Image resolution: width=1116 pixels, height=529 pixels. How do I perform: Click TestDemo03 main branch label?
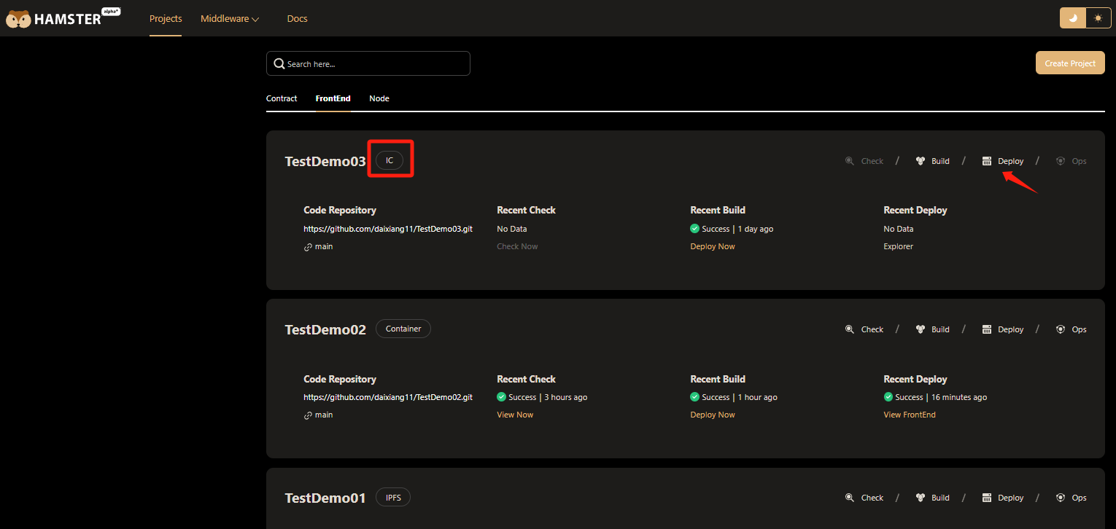(x=324, y=246)
